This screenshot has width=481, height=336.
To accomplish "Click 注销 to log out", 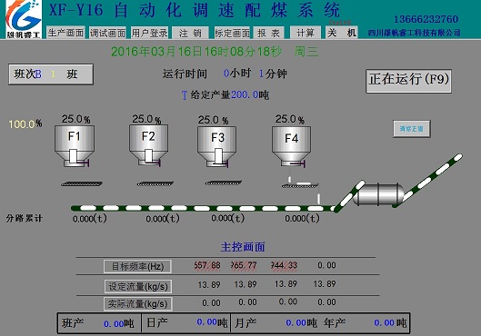I will click(x=190, y=33).
